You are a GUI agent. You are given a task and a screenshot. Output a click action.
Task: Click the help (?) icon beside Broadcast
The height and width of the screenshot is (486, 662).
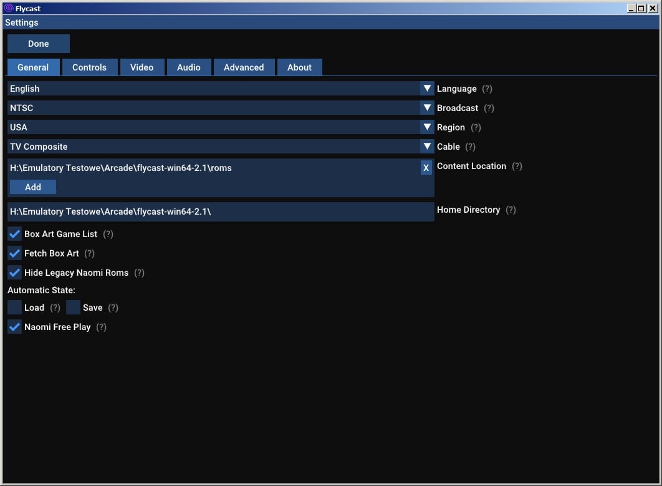click(x=489, y=109)
